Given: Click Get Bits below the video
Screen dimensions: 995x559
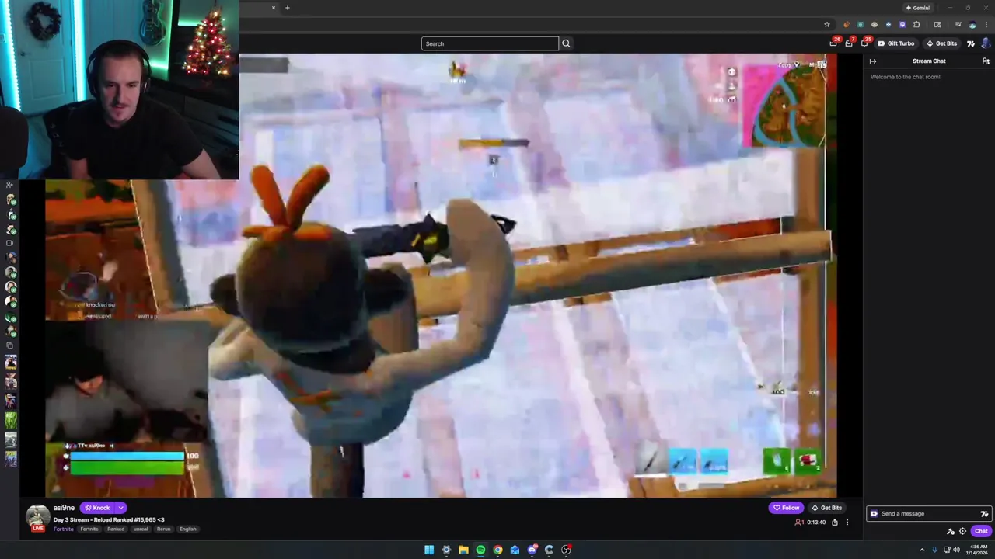Looking at the screenshot, I should point(826,508).
